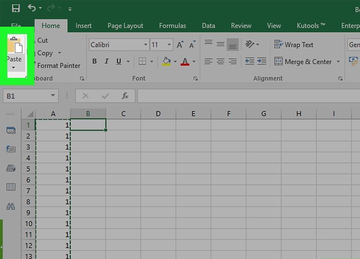Open the Review tab
This screenshot has width=360, height=259.
pos(241,26)
